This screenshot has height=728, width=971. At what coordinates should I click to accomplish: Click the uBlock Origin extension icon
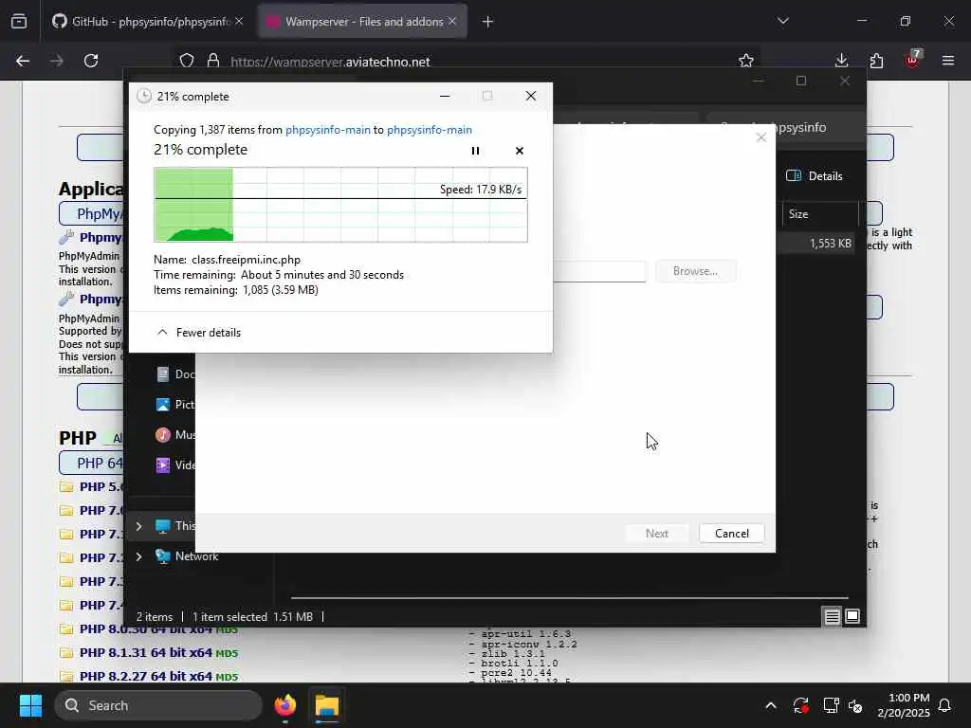tap(913, 60)
